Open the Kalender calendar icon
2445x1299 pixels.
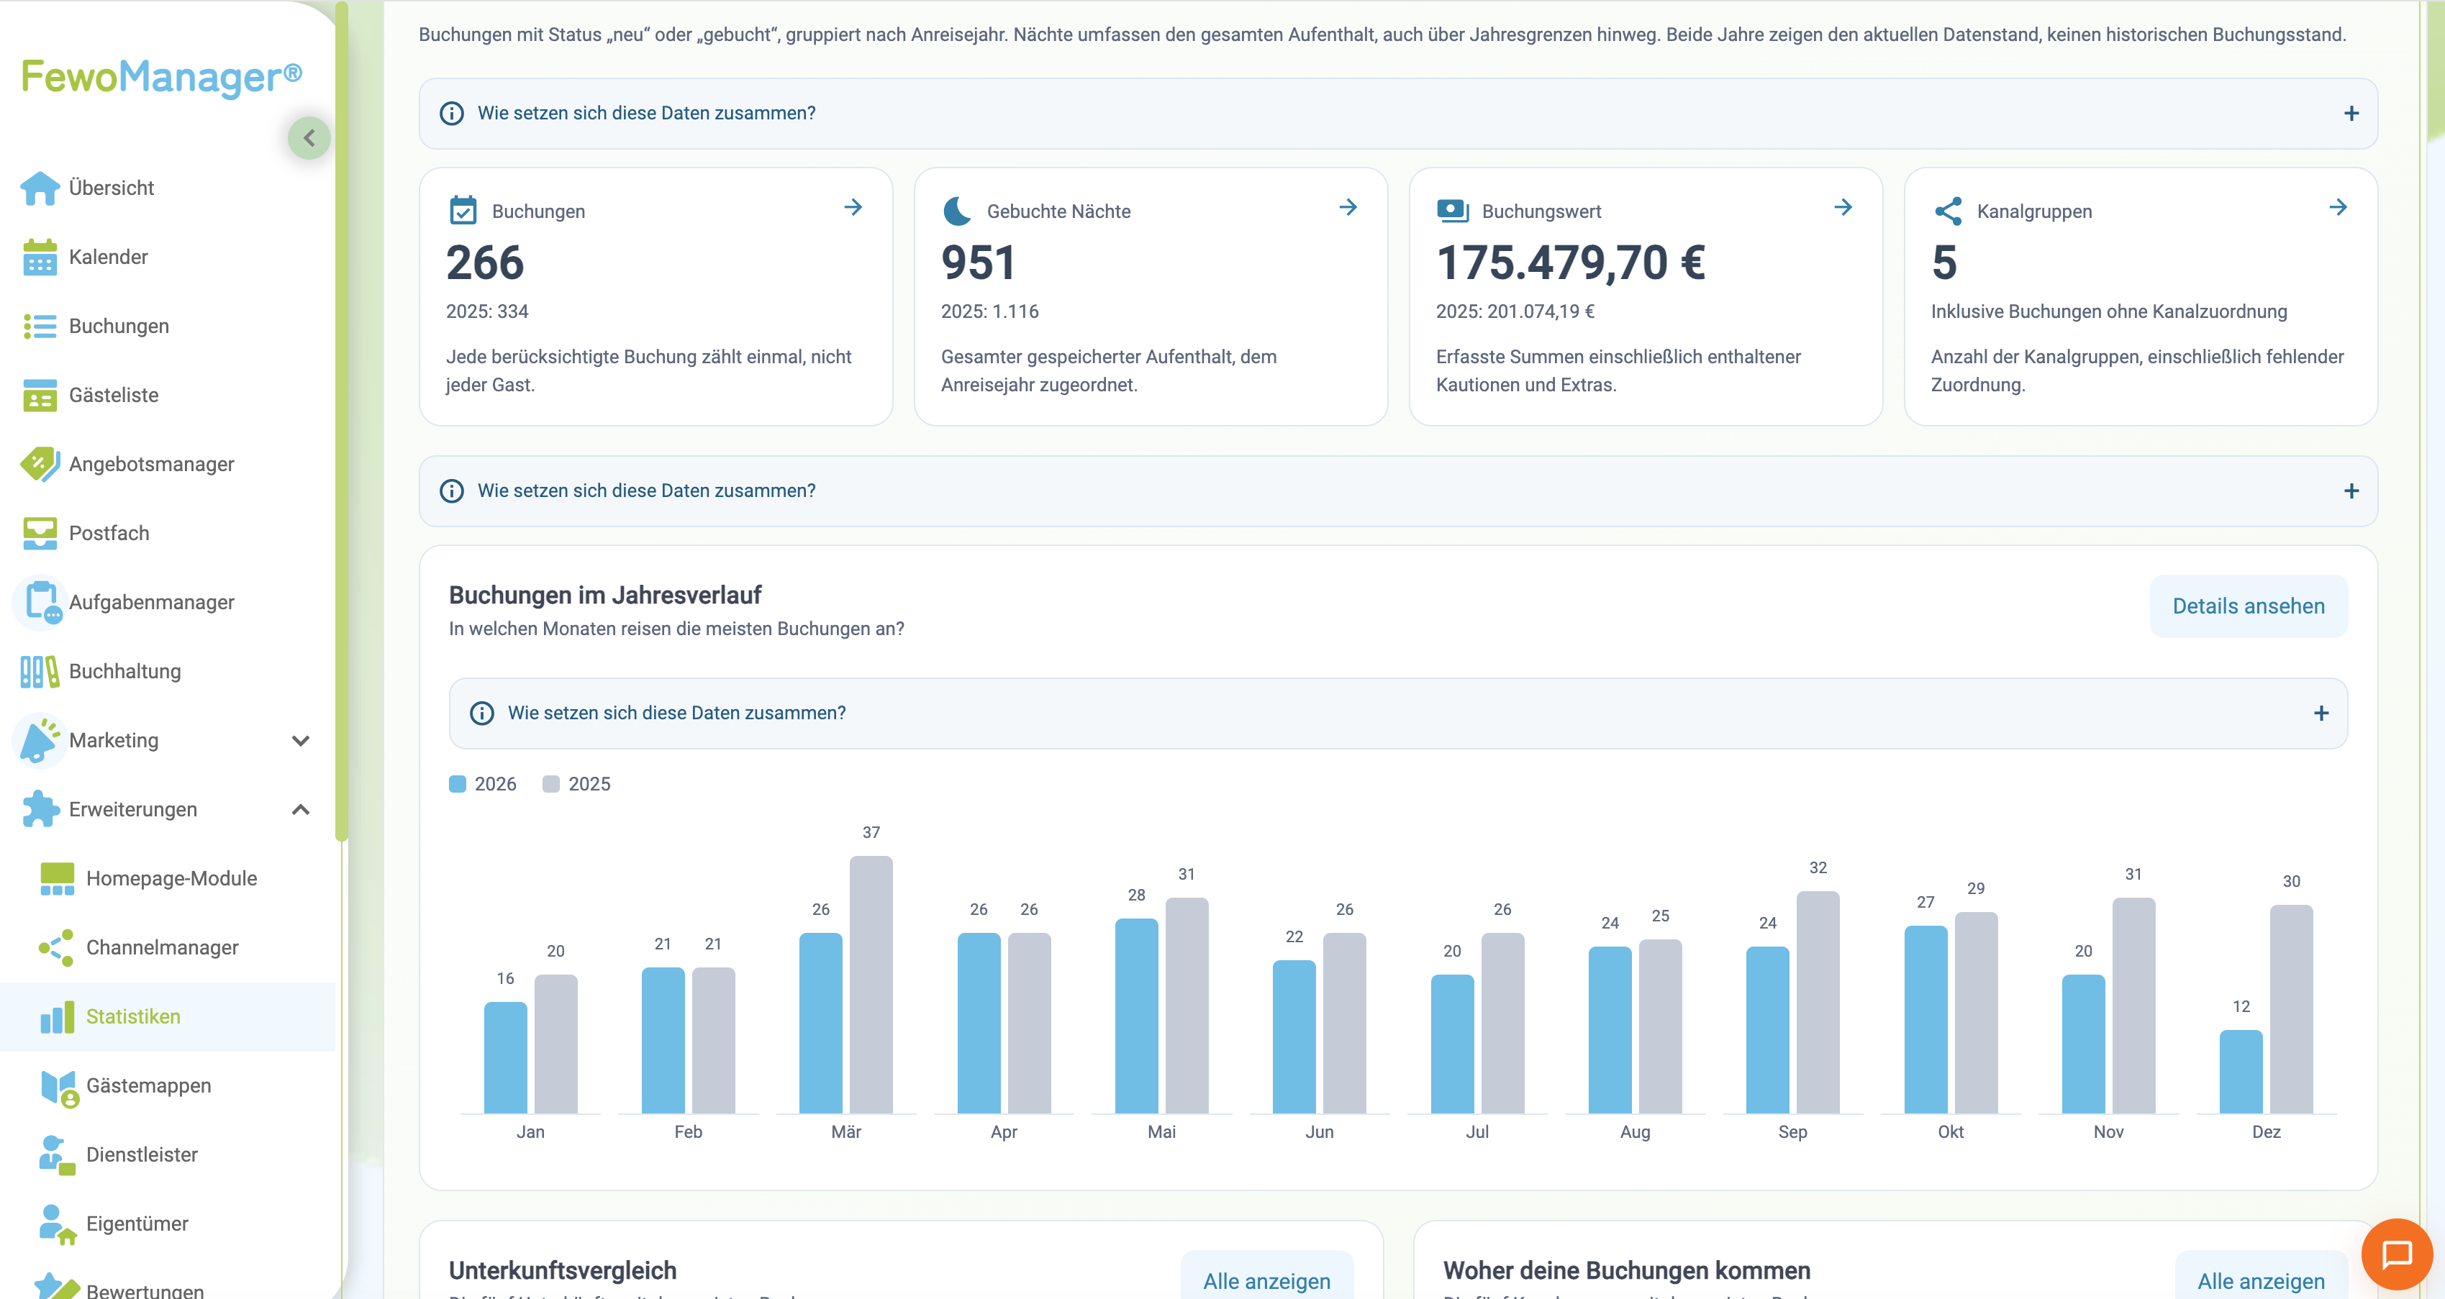(x=40, y=257)
